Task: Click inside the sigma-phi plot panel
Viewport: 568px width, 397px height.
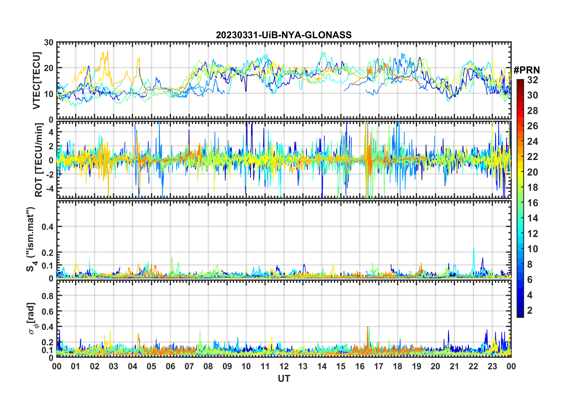Action: pos(284,318)
